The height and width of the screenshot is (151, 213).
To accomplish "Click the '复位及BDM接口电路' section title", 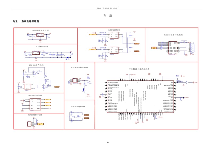I will click(x=79, y=67).
